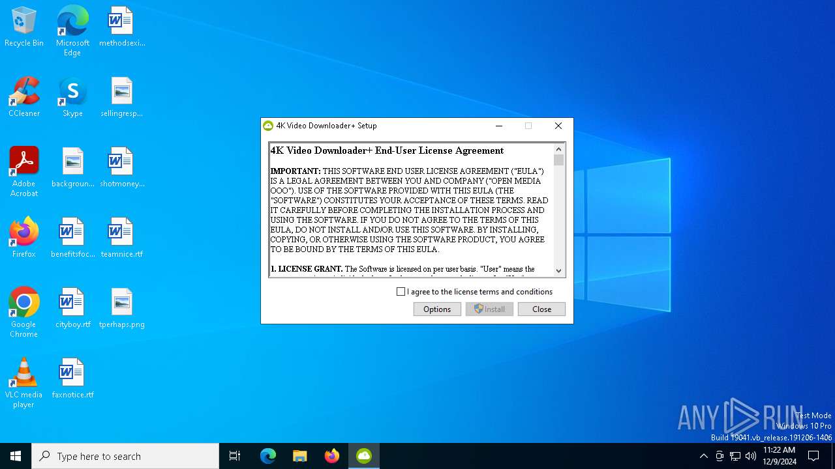Select the methodsexi... Word document icon
Screen dimensions: 835x469
pyautogui.click(x=122, y=27)
